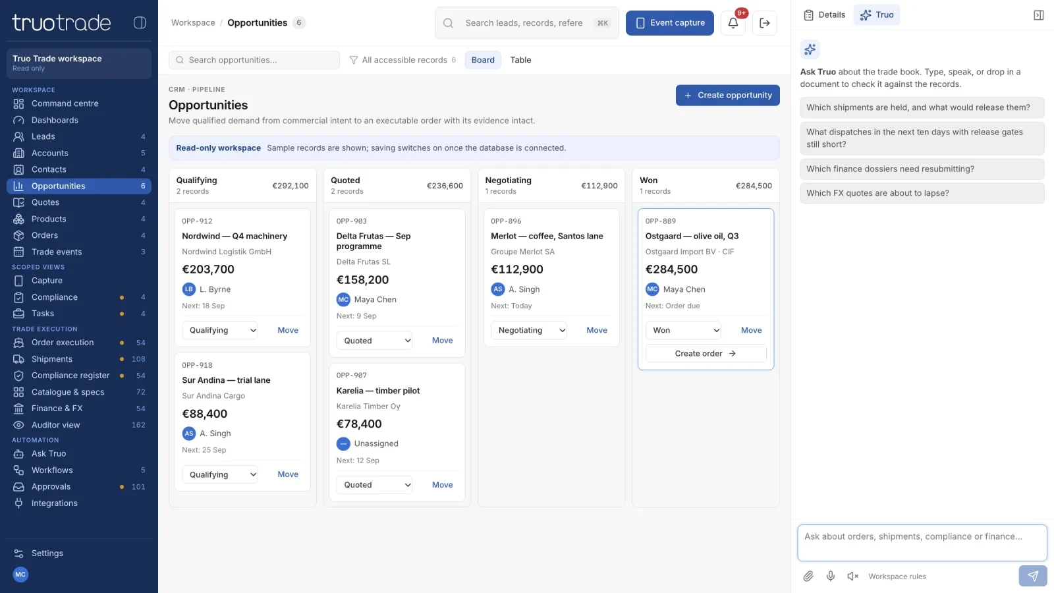Click the MC user avatar at the sidebar bottom
Image resolution: width=1054 pixels, height=593 pixels.
pyautogui.click(x=20, y=575)
